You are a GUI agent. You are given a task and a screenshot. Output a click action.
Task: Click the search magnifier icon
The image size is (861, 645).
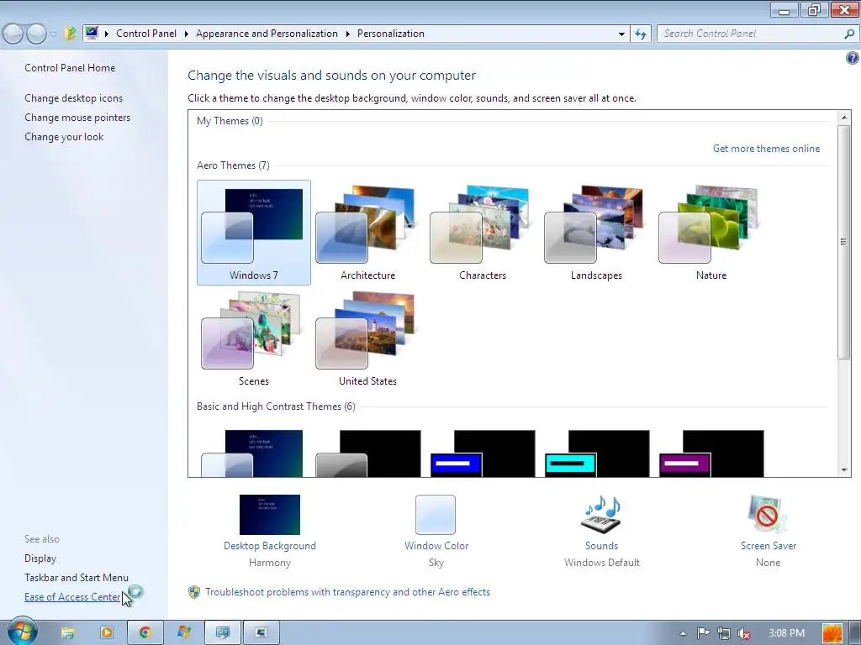pyautogui.click(x=849, y=34)
